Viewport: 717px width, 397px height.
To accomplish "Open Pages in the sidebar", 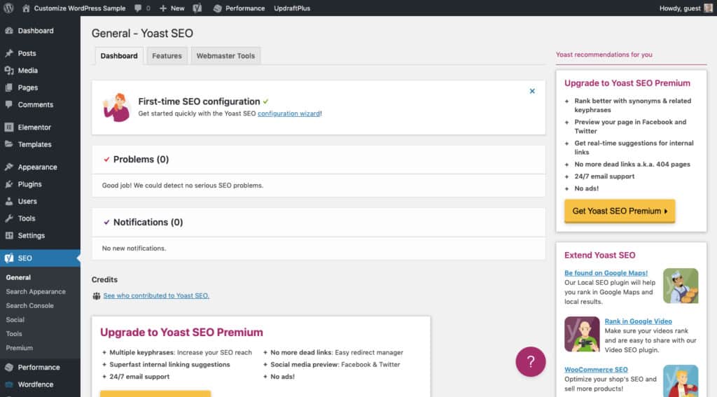I will pyautogui.click(x=40, y=88).
